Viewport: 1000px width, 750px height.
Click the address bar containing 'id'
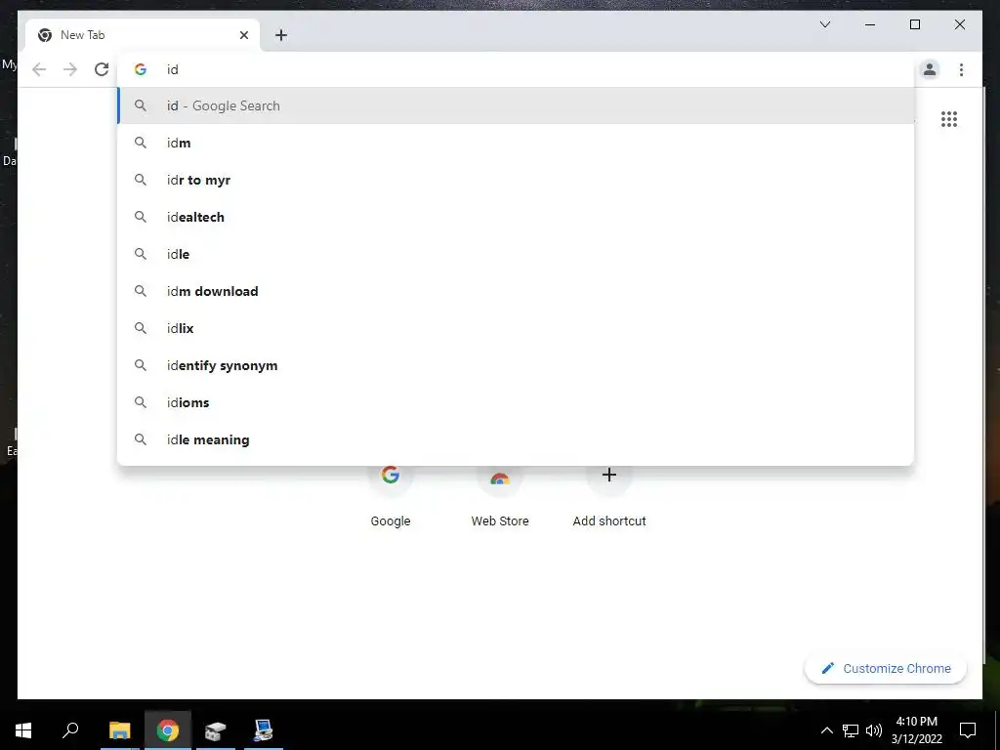pos(516,69)
